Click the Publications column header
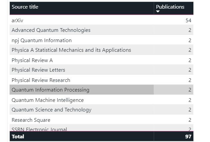 (170, 7)
